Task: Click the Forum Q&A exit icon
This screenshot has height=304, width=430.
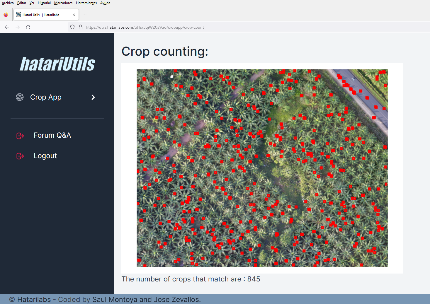Action: [x=20, y=136]
